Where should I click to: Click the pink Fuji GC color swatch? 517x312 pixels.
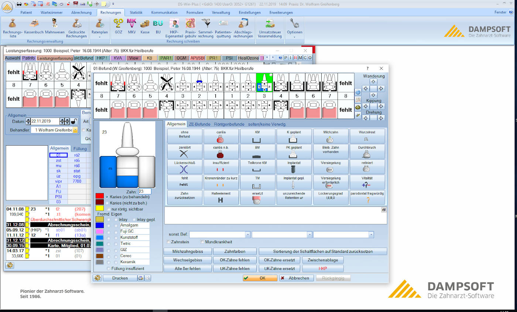pos(99,231)
